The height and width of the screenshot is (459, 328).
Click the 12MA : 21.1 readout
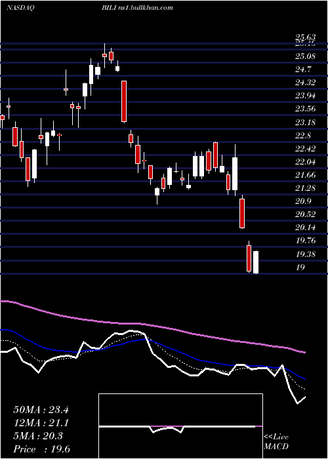point(41,423)
